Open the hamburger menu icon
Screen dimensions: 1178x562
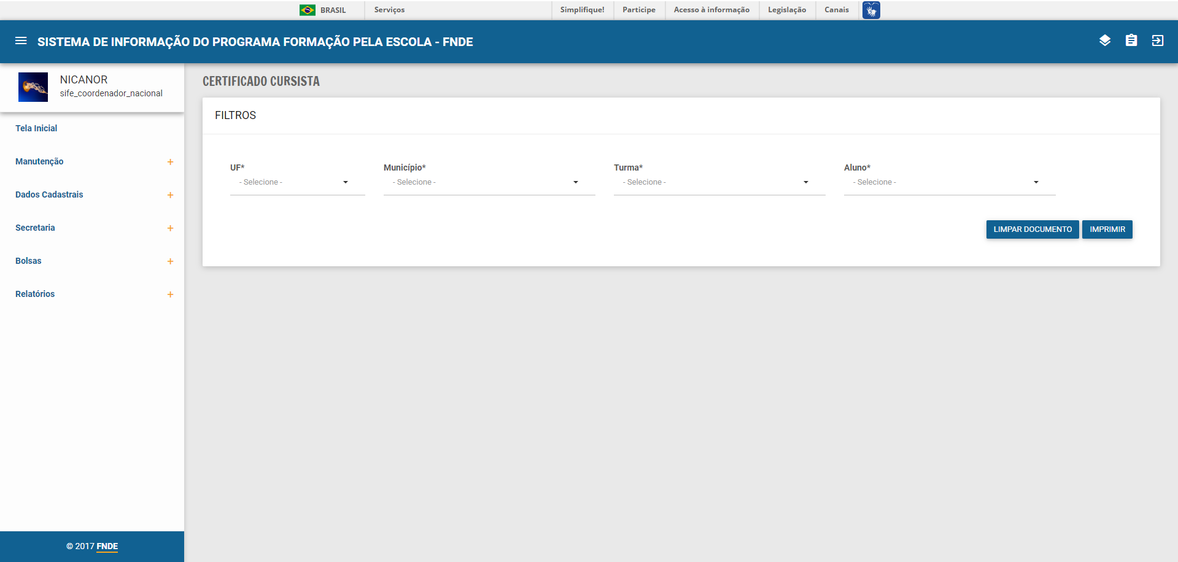point(21,41)
